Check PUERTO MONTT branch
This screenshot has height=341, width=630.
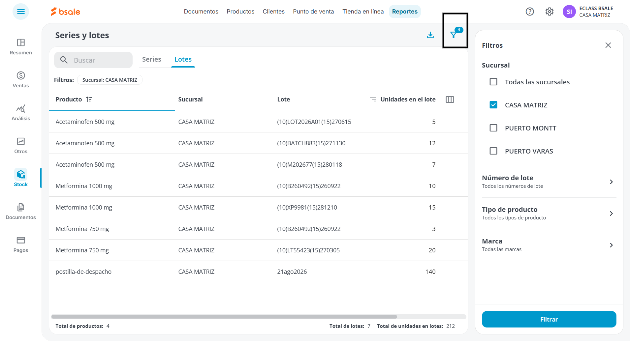click(x=493, y=128)
